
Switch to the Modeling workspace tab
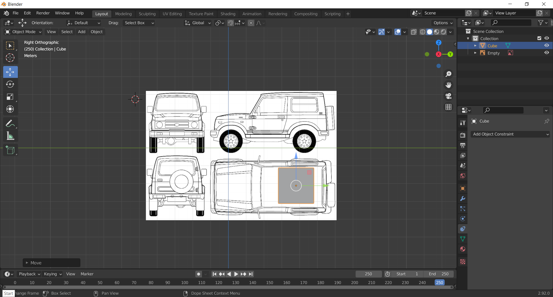point(123,14)
